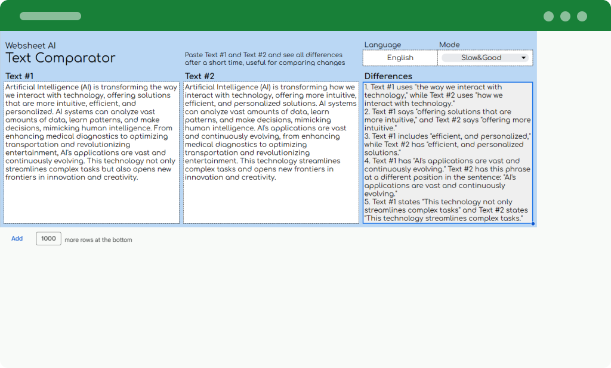Click the Language label
The width and height of the screenshot is (611, 368).
(x=382, y=45)
